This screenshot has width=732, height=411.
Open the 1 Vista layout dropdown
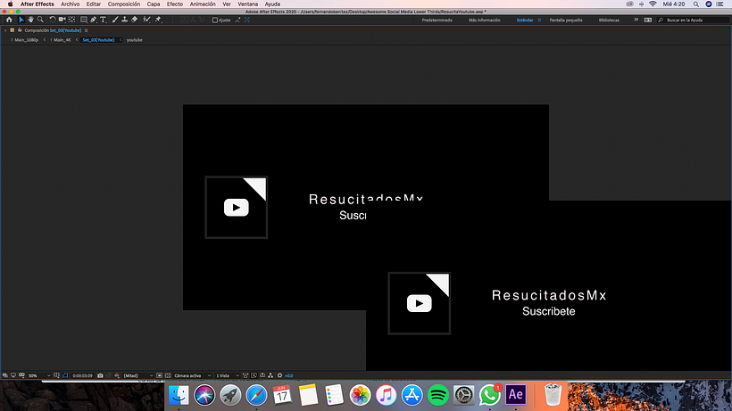pyautogui.click(x=227, y=375)
